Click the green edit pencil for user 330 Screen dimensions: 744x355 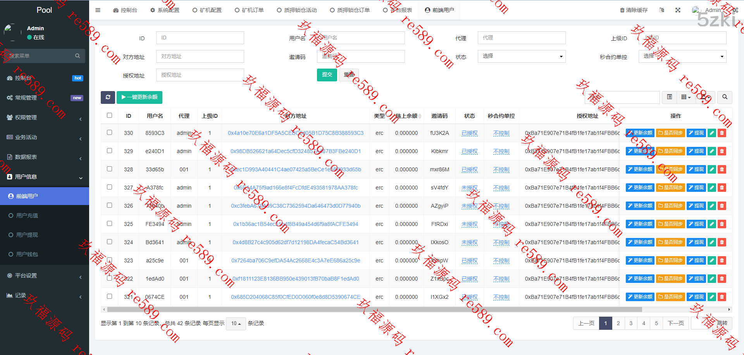(x=712, y=133)
